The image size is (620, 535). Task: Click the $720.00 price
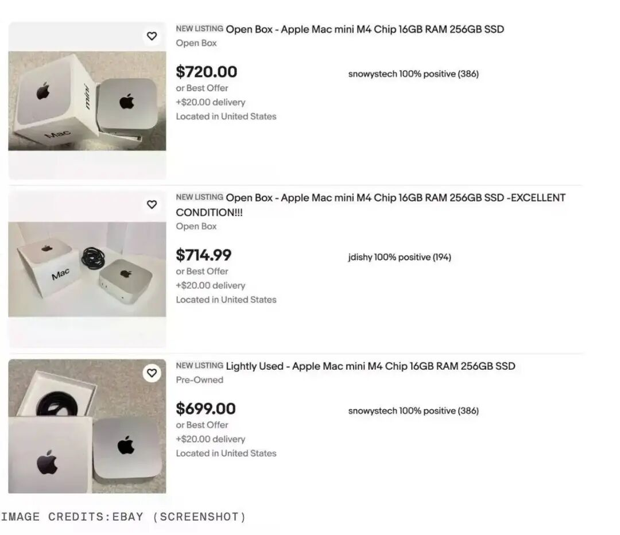coord(207,72)
